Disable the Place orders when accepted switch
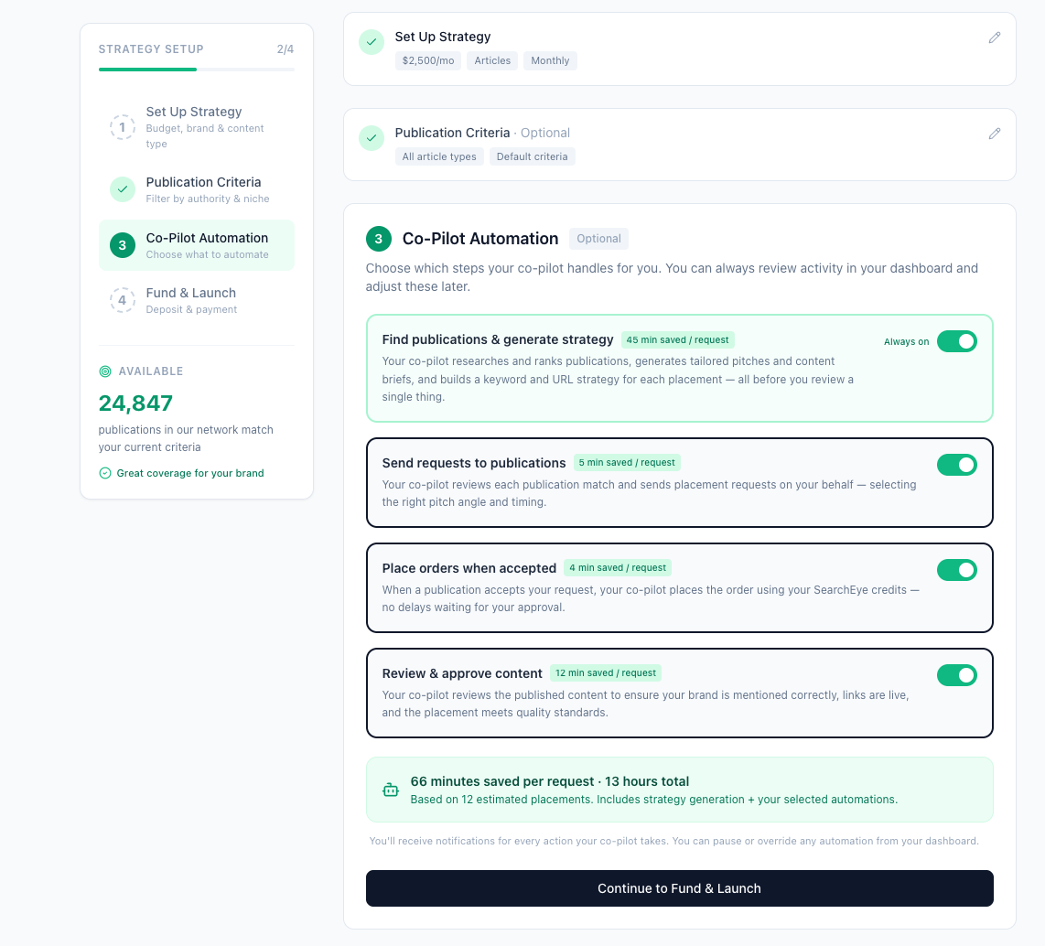The height and width of the screenshot is (946, 1045). click(x=957, y=569)
